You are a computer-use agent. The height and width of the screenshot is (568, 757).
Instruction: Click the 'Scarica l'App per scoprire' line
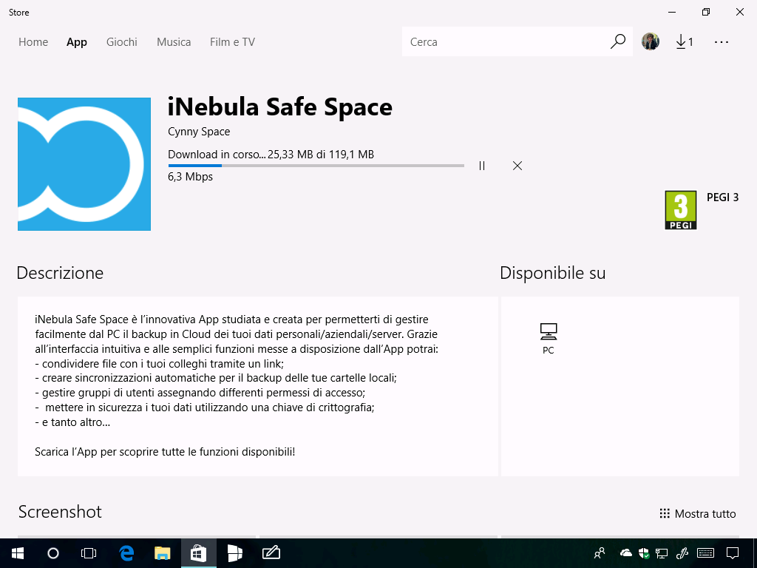tap(165, 452)
